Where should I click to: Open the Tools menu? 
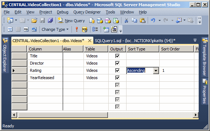[x=110, y=12]
